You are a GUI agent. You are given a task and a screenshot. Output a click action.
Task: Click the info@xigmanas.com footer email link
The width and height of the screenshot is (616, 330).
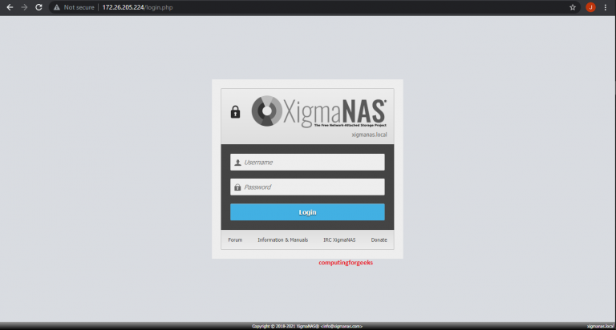coord(342,326)
